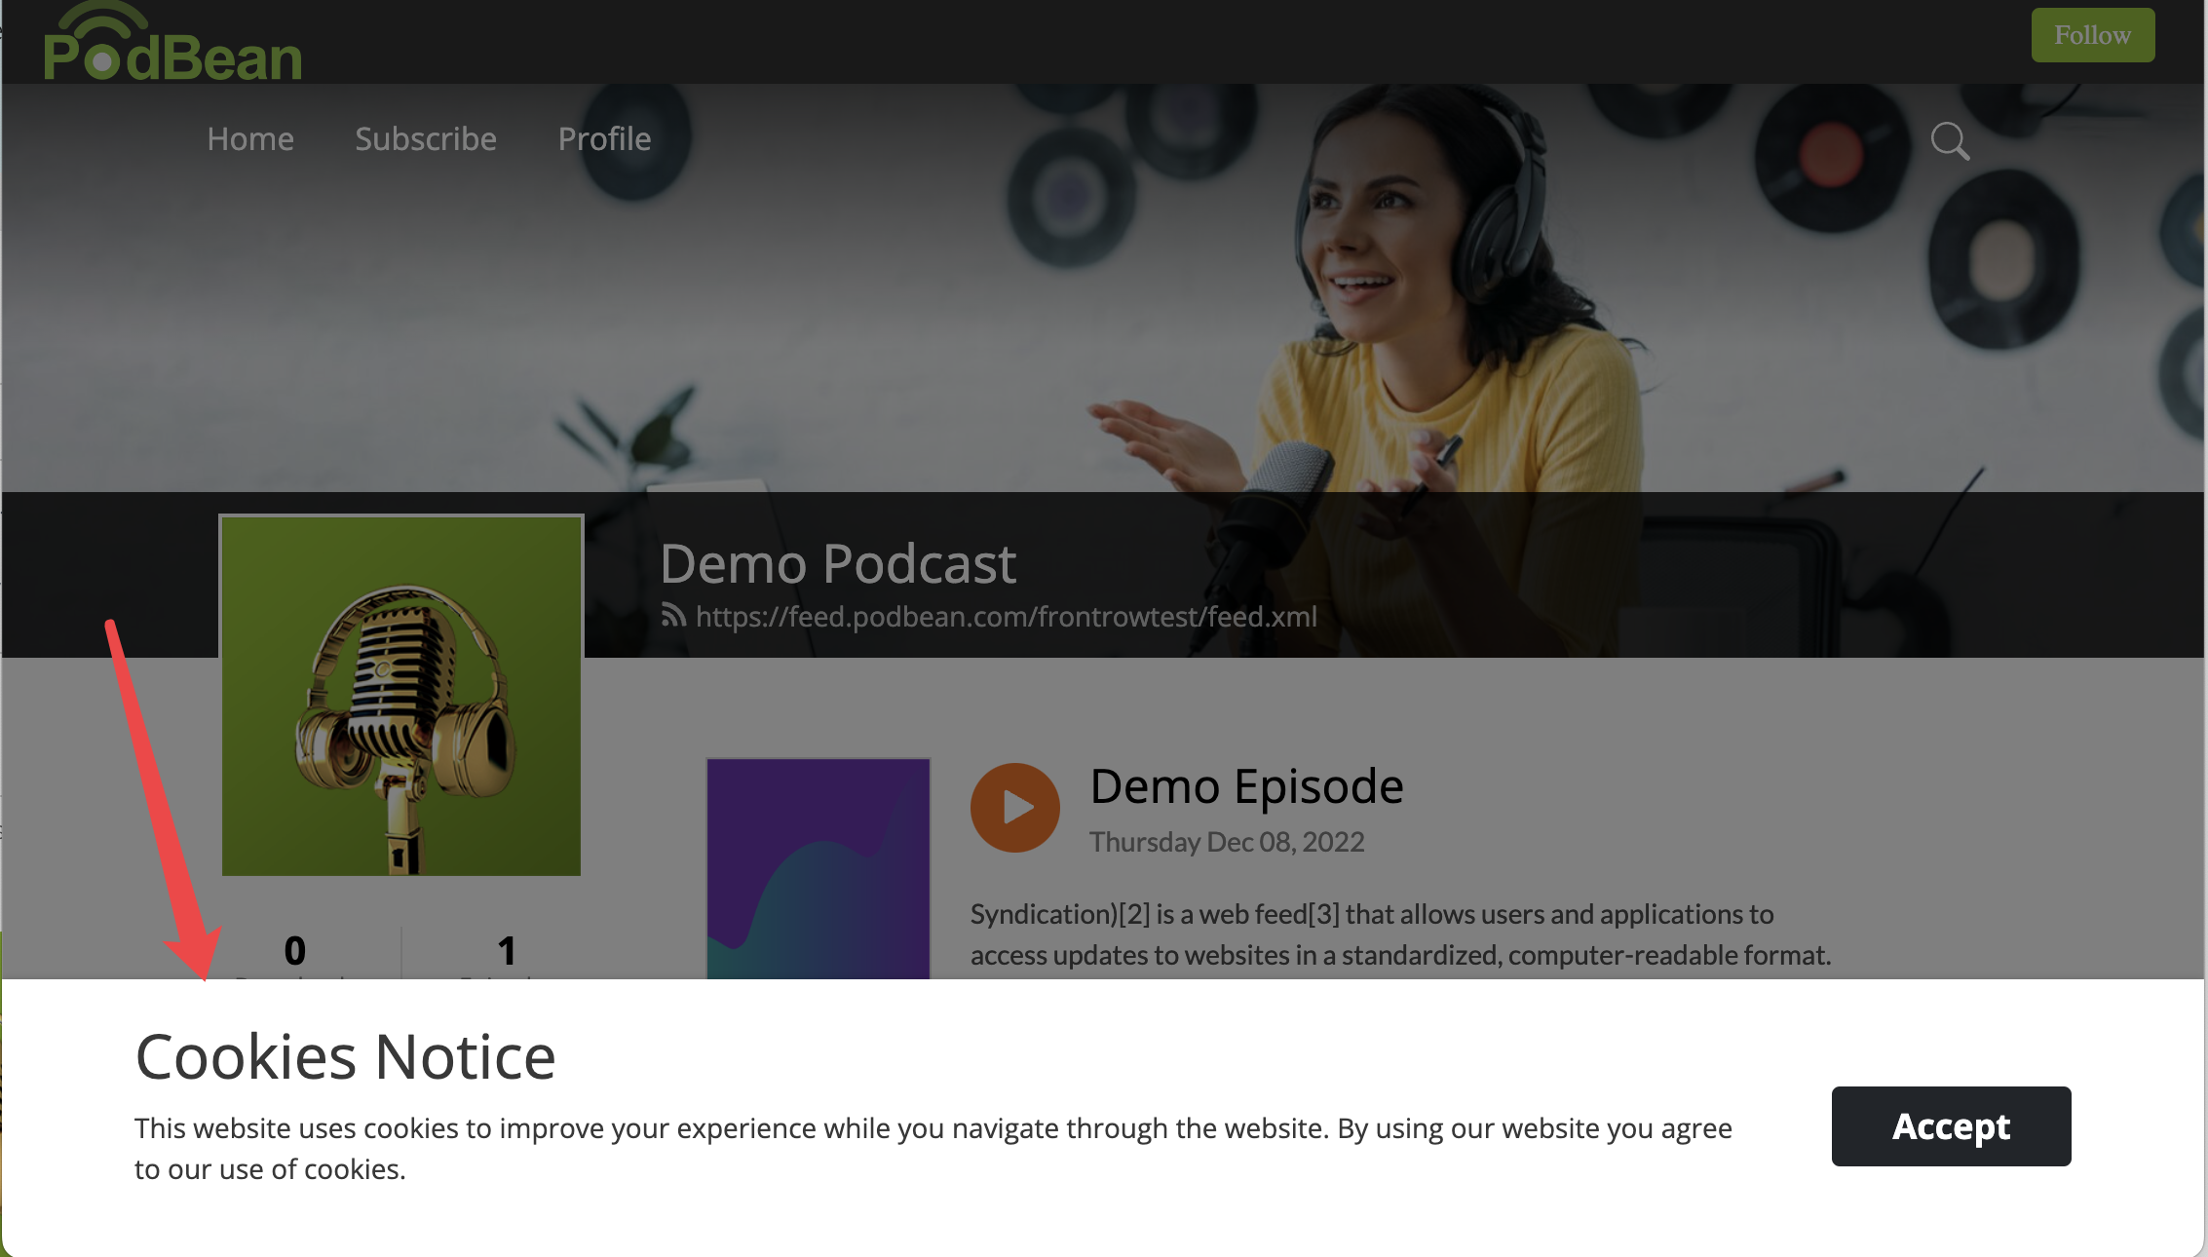Follow the Demo Podcast
This screenshot has height=1257, width=2208.
(x=2092, y=35)
